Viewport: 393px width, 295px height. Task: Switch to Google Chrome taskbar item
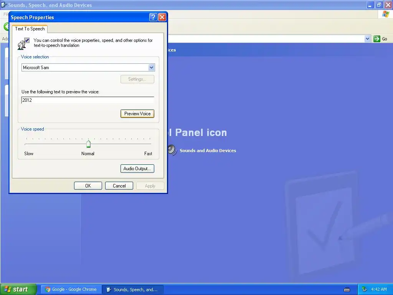[71, 290]
